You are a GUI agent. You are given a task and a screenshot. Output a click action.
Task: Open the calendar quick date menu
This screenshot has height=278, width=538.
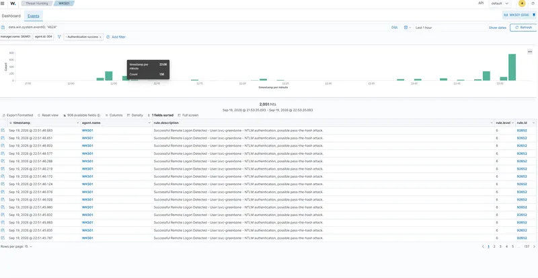(x=408, y=28)
